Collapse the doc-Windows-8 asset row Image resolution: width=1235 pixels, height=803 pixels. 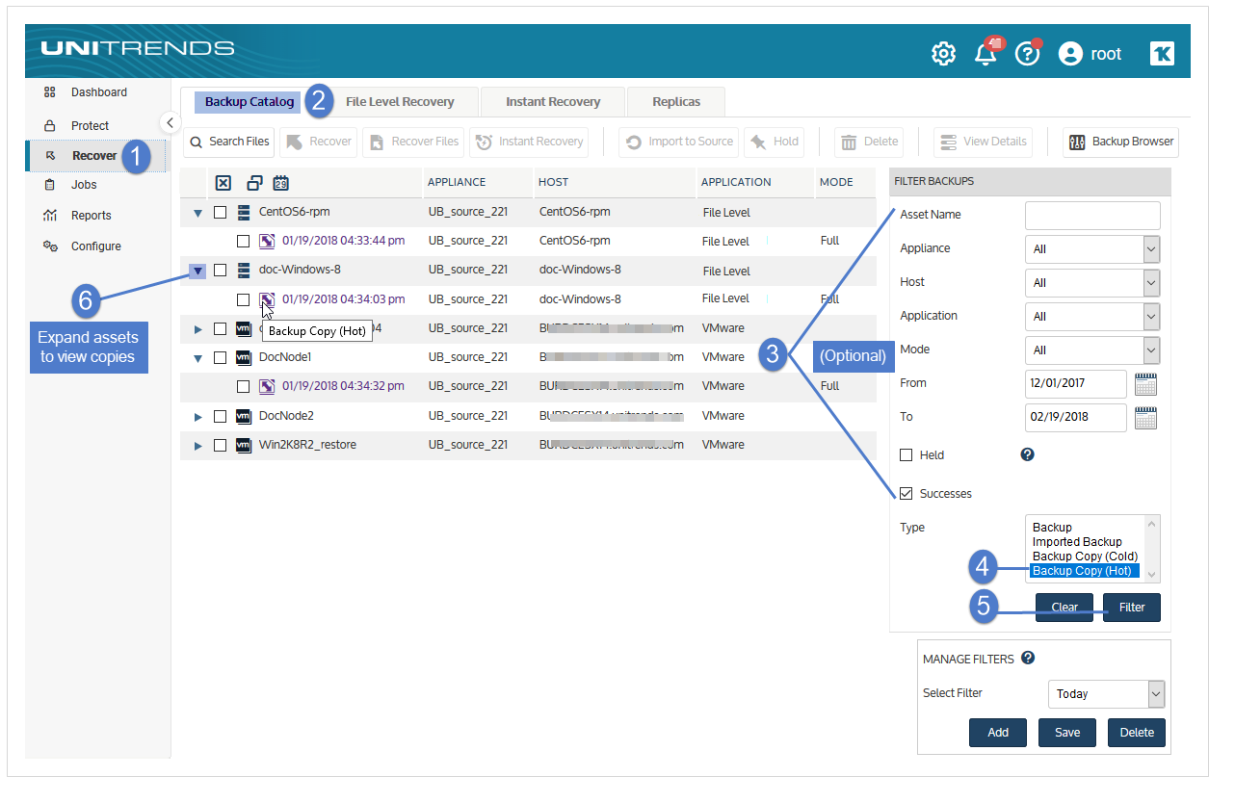(197, 272)
